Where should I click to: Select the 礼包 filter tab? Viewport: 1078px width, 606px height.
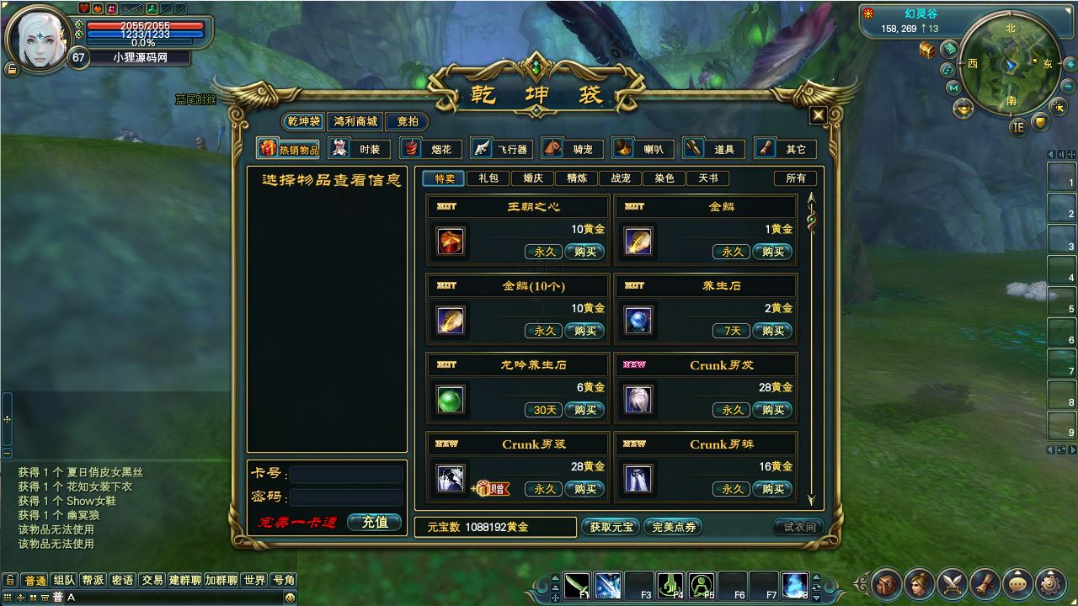point(488,178)
